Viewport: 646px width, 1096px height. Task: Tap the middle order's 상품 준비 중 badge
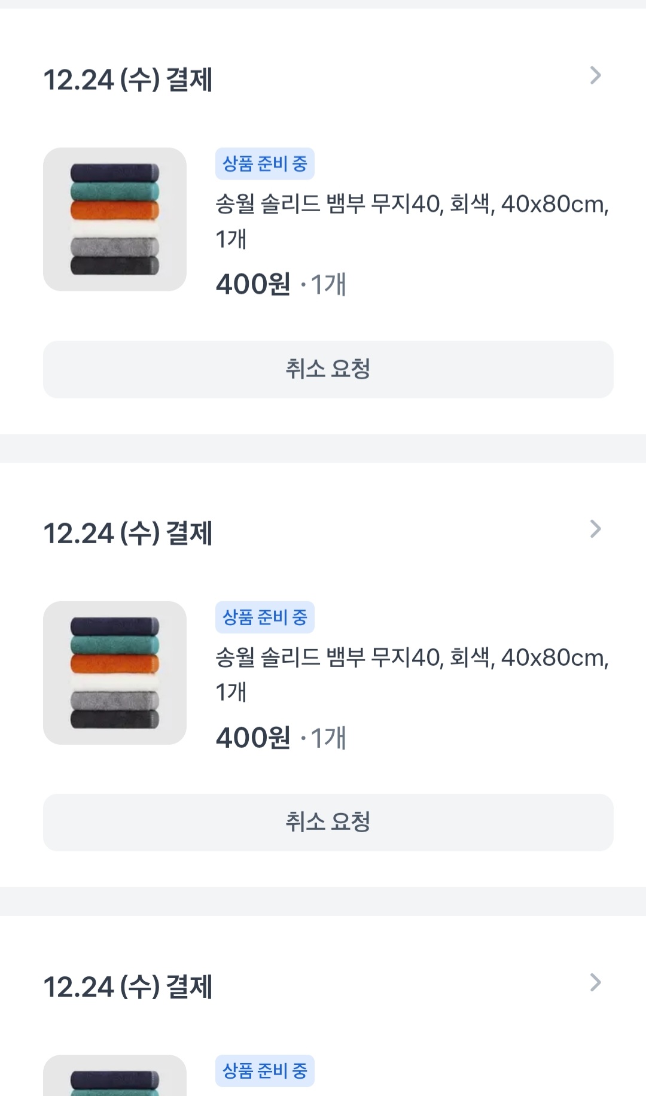(264, 617)
